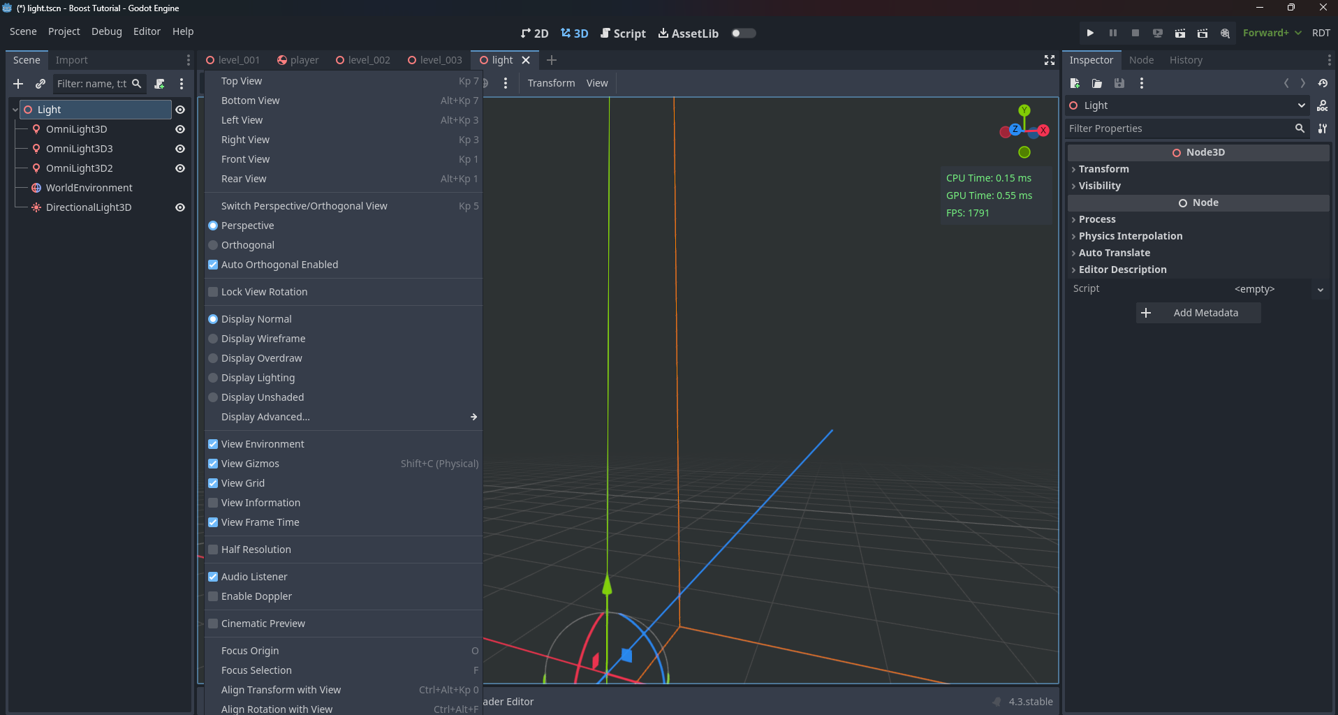Choose Top View from the menu
Screen dimensions: 1338x715
344,81
